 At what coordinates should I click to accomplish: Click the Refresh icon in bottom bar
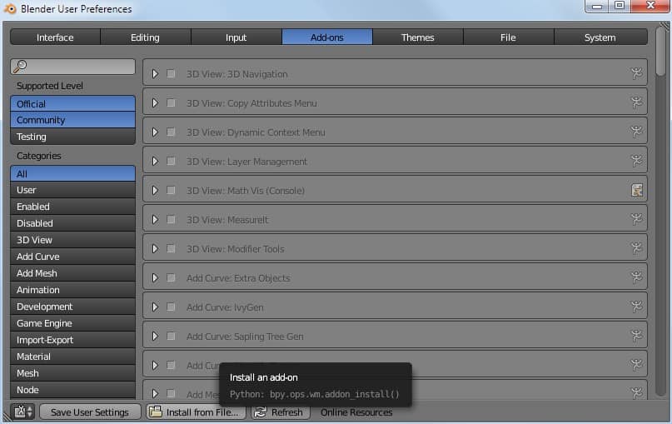coord(261,412)
